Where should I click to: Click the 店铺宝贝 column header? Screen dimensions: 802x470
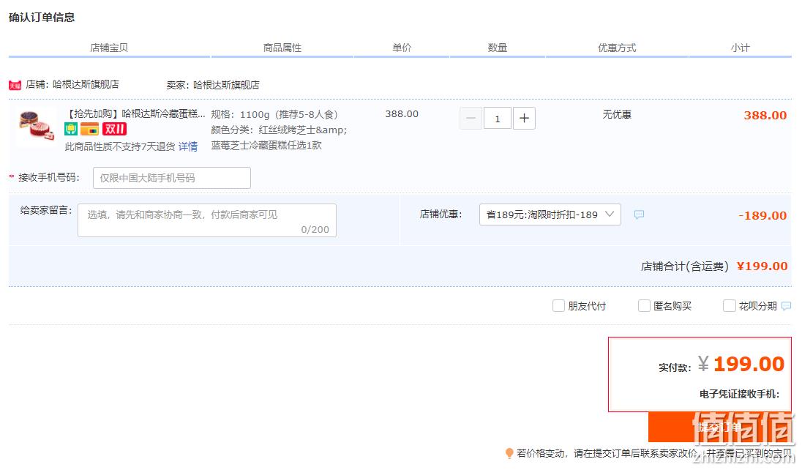[x=109, y=48]
